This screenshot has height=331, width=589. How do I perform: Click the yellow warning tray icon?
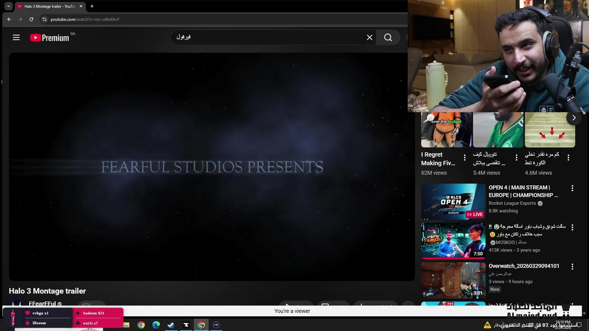point(487,325)
